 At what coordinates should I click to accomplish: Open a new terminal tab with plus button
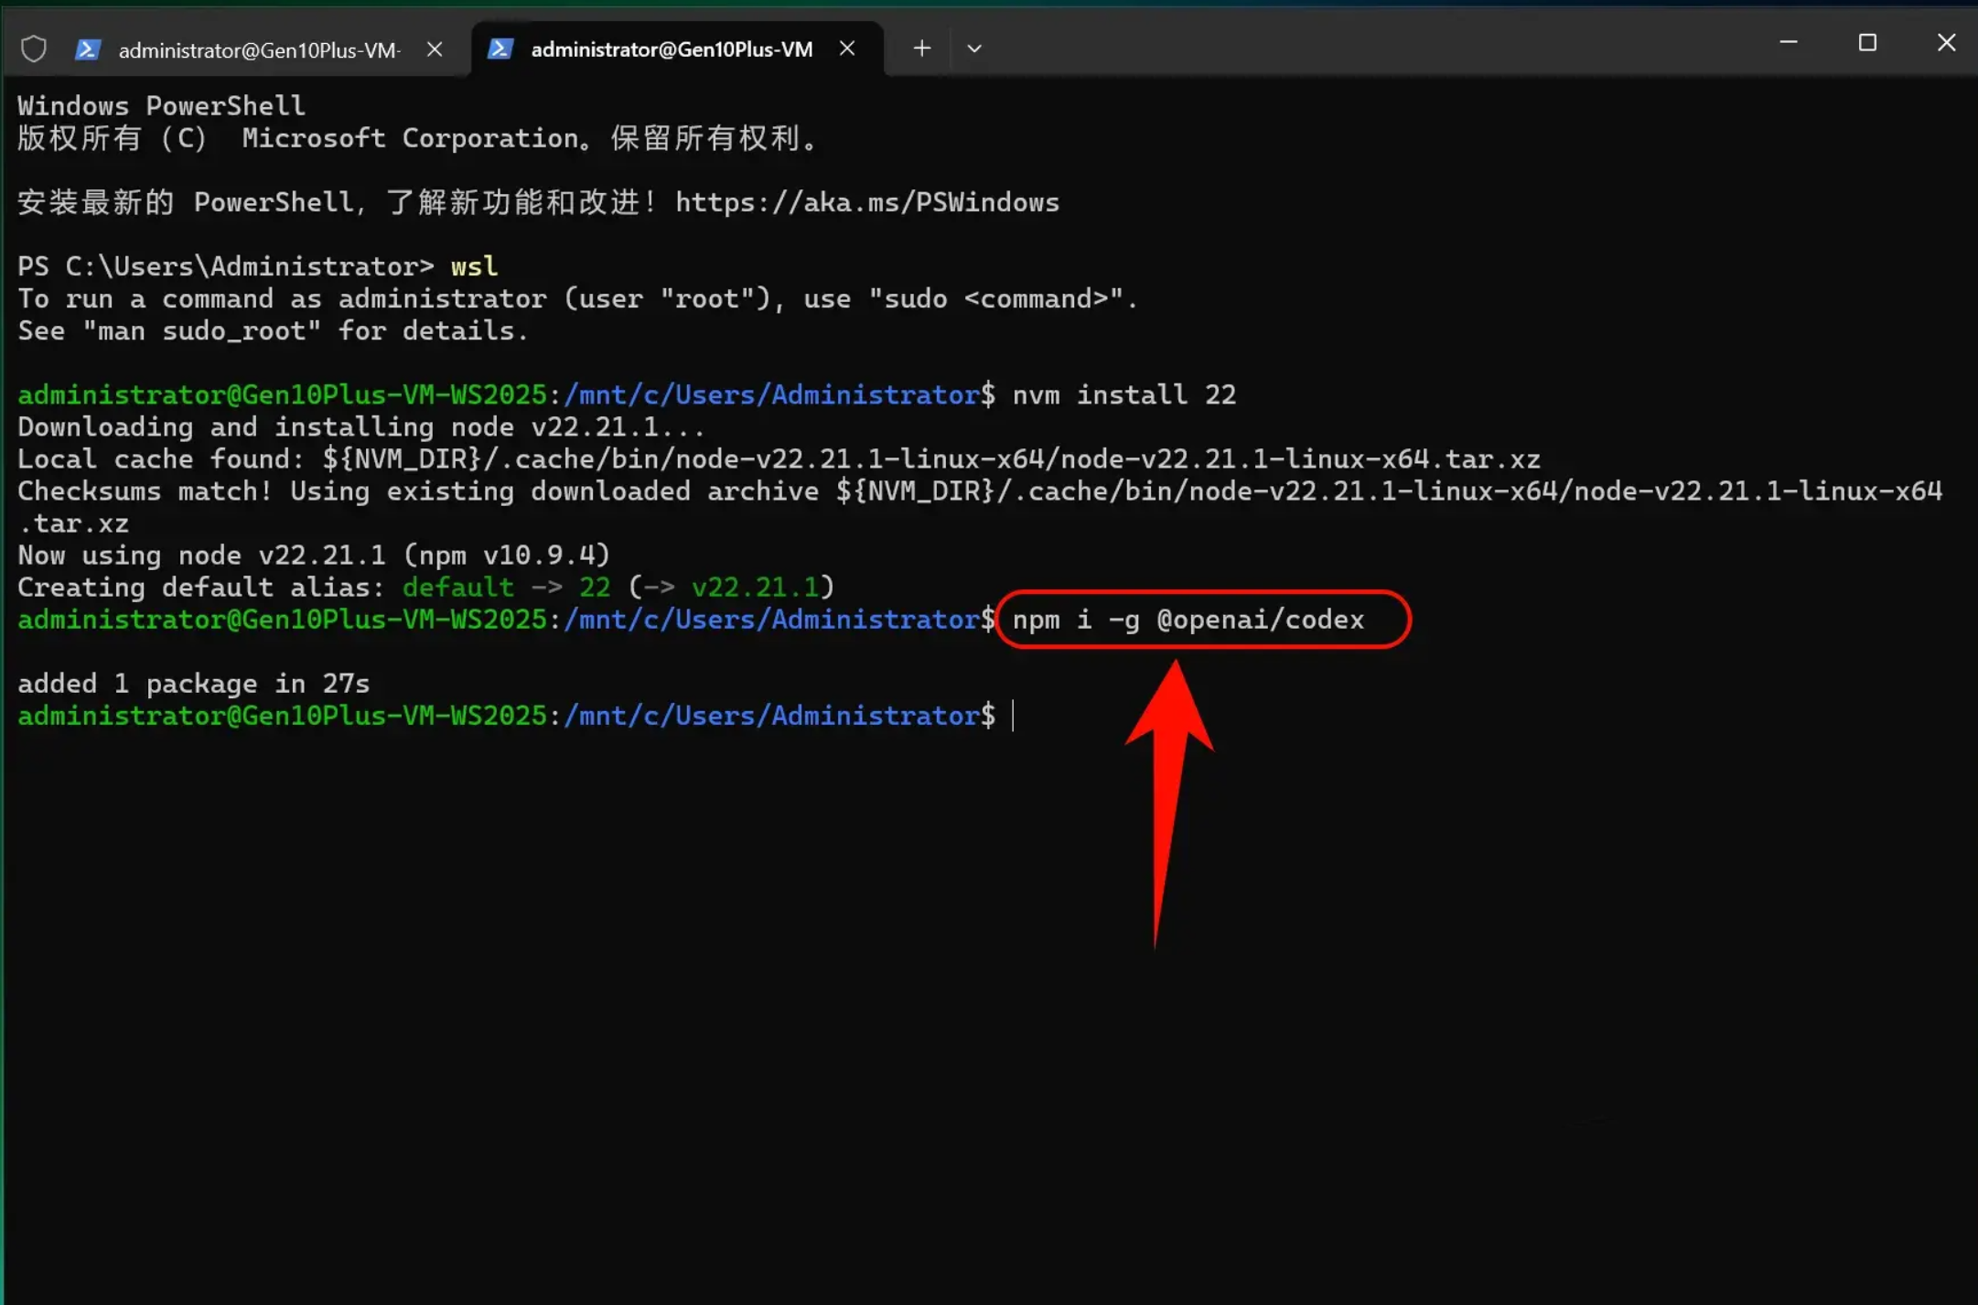tap(922, 49)
